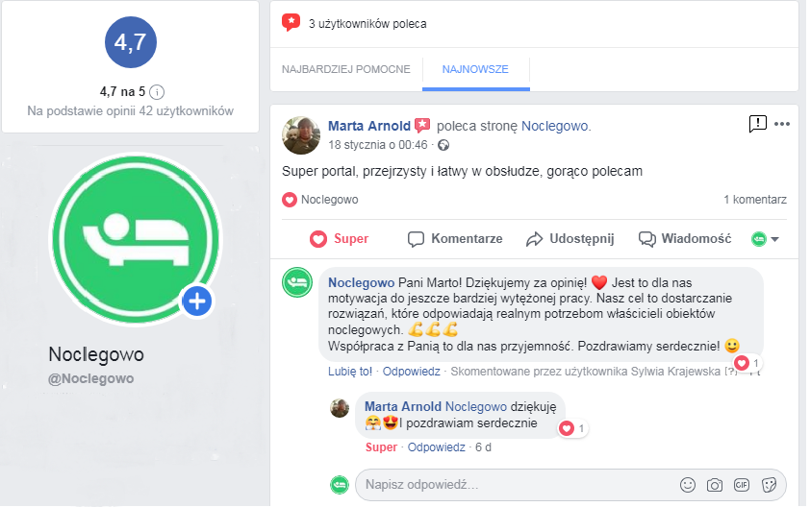
Task: Expand the post-as identity dropdown arrow
Action: (x=774, y=239)
